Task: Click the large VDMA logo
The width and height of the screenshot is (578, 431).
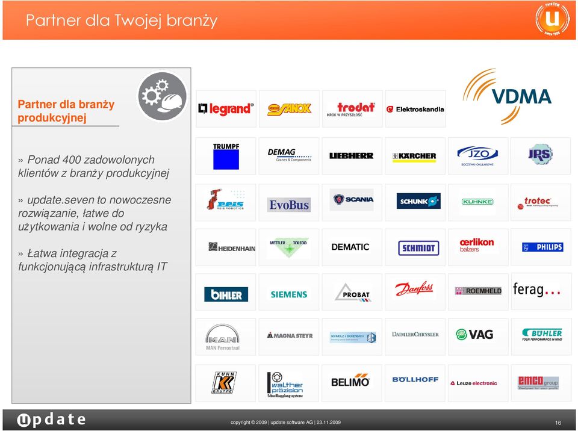Action: coord(507,96)
